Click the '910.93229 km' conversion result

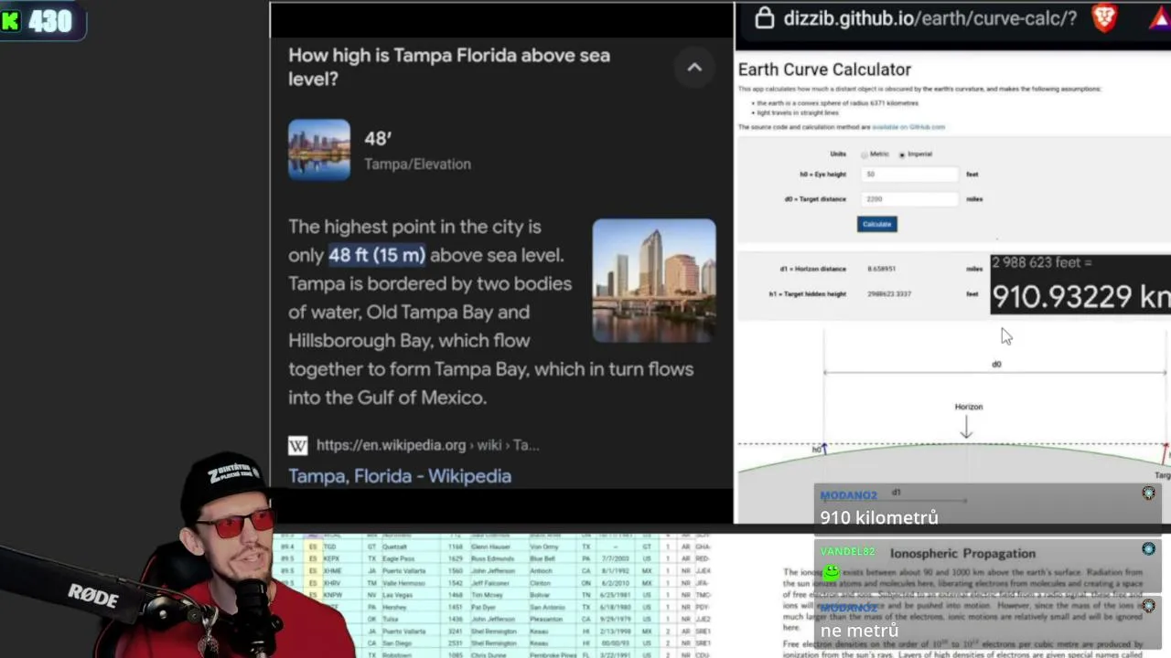coord(1081,297)
